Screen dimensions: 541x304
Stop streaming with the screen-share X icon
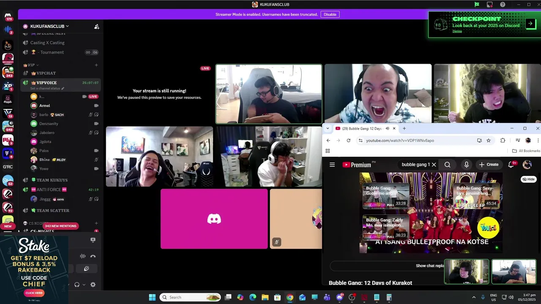pyautogui.click(x=93, y=240)
